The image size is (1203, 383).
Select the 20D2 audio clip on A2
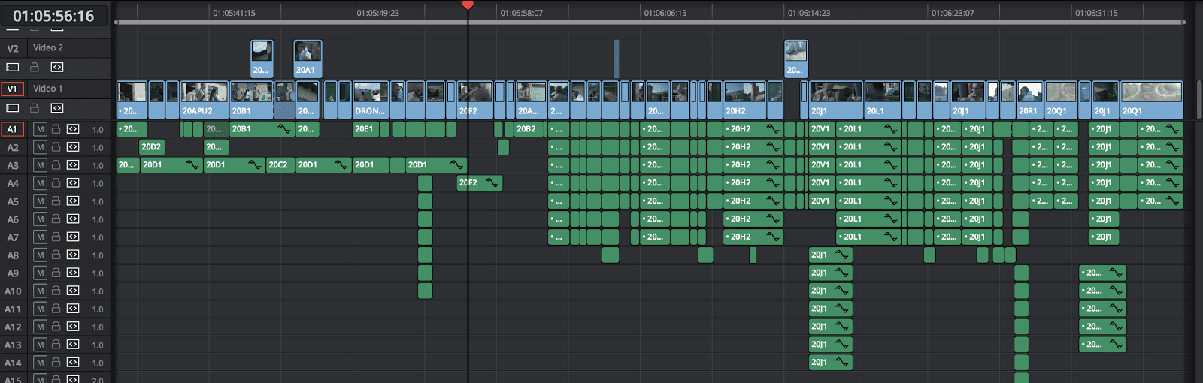pyautogui.click(x=152, y=147)
